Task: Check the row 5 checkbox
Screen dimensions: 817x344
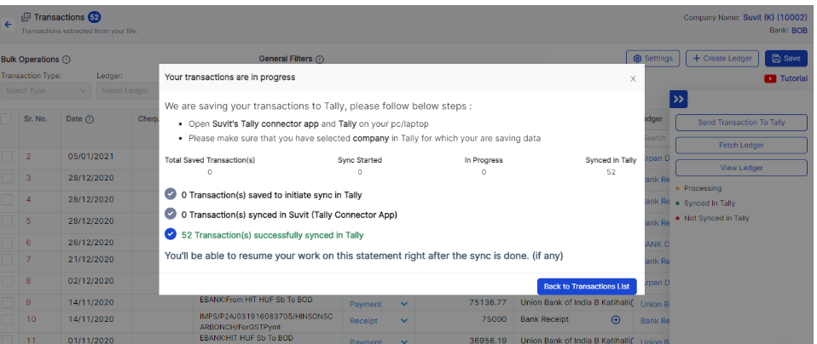Action: pos(7,221)
